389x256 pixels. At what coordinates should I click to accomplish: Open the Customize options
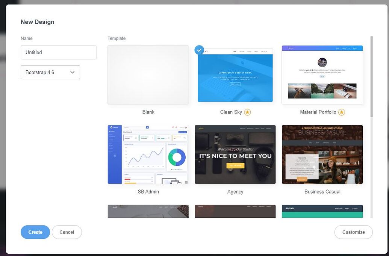(353, 232)
